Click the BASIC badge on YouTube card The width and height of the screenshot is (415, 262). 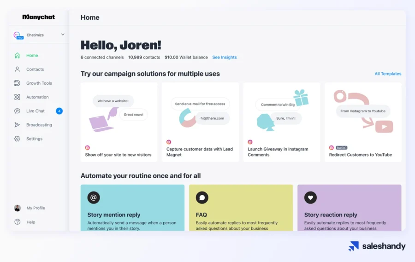tap(341, 148)
